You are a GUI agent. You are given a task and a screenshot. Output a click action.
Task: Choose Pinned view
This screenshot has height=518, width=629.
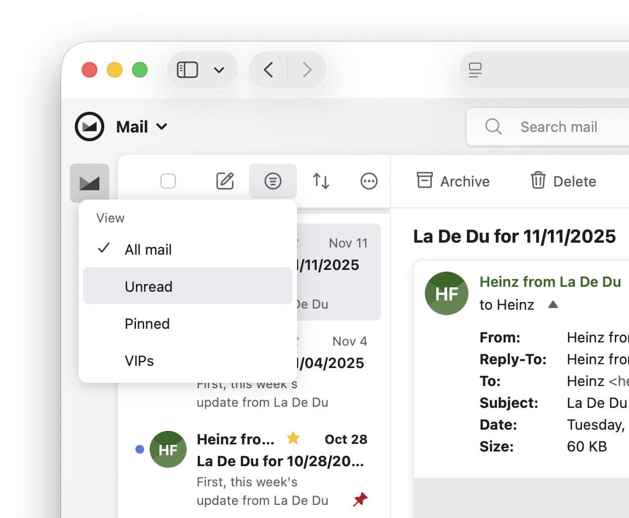(188, 324)
